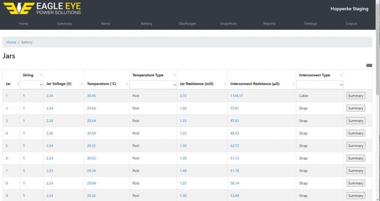
Task: Open the String filter dropdown
Action: (32, 85)
